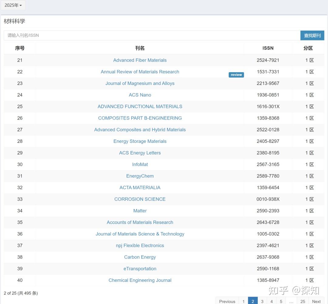
Task: Click the 刊名 column header
Action: [140, 48]
